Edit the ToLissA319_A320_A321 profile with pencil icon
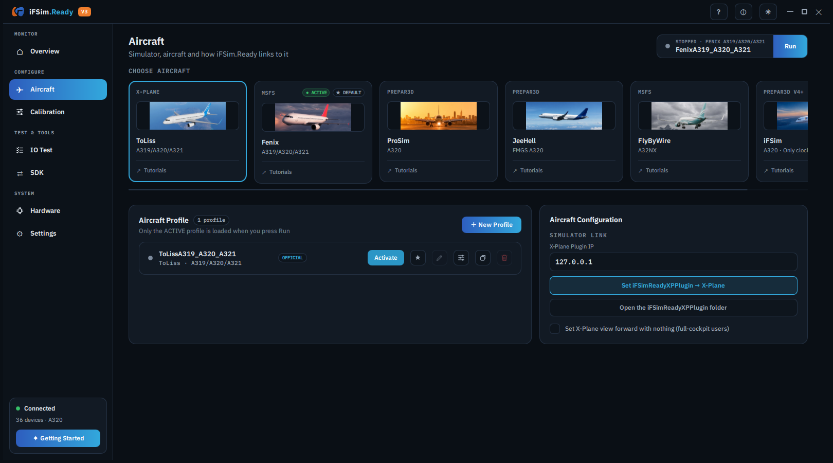Screen dimensions: 833x463 [x=439, y=258]
